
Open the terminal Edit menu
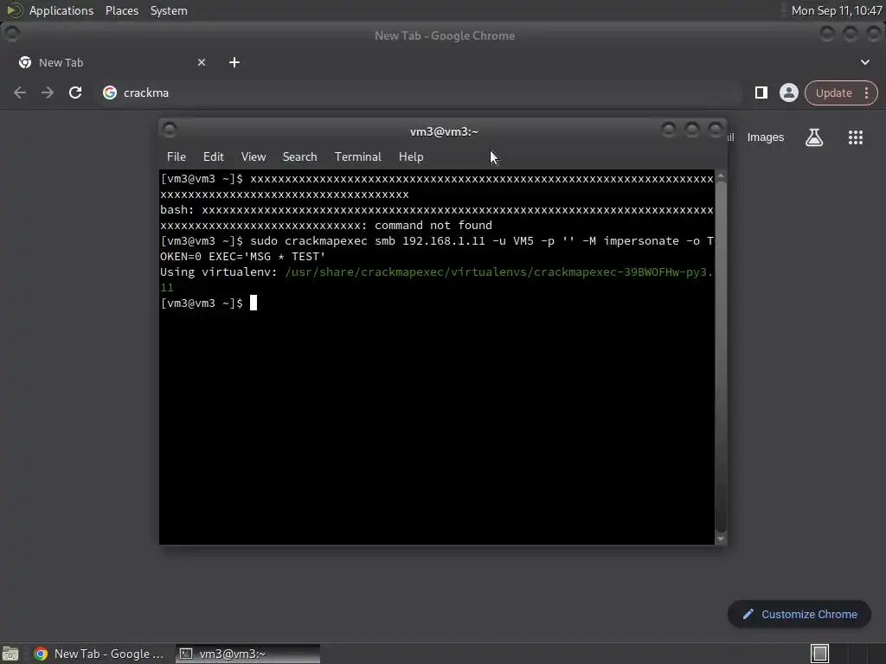point(214,157)
